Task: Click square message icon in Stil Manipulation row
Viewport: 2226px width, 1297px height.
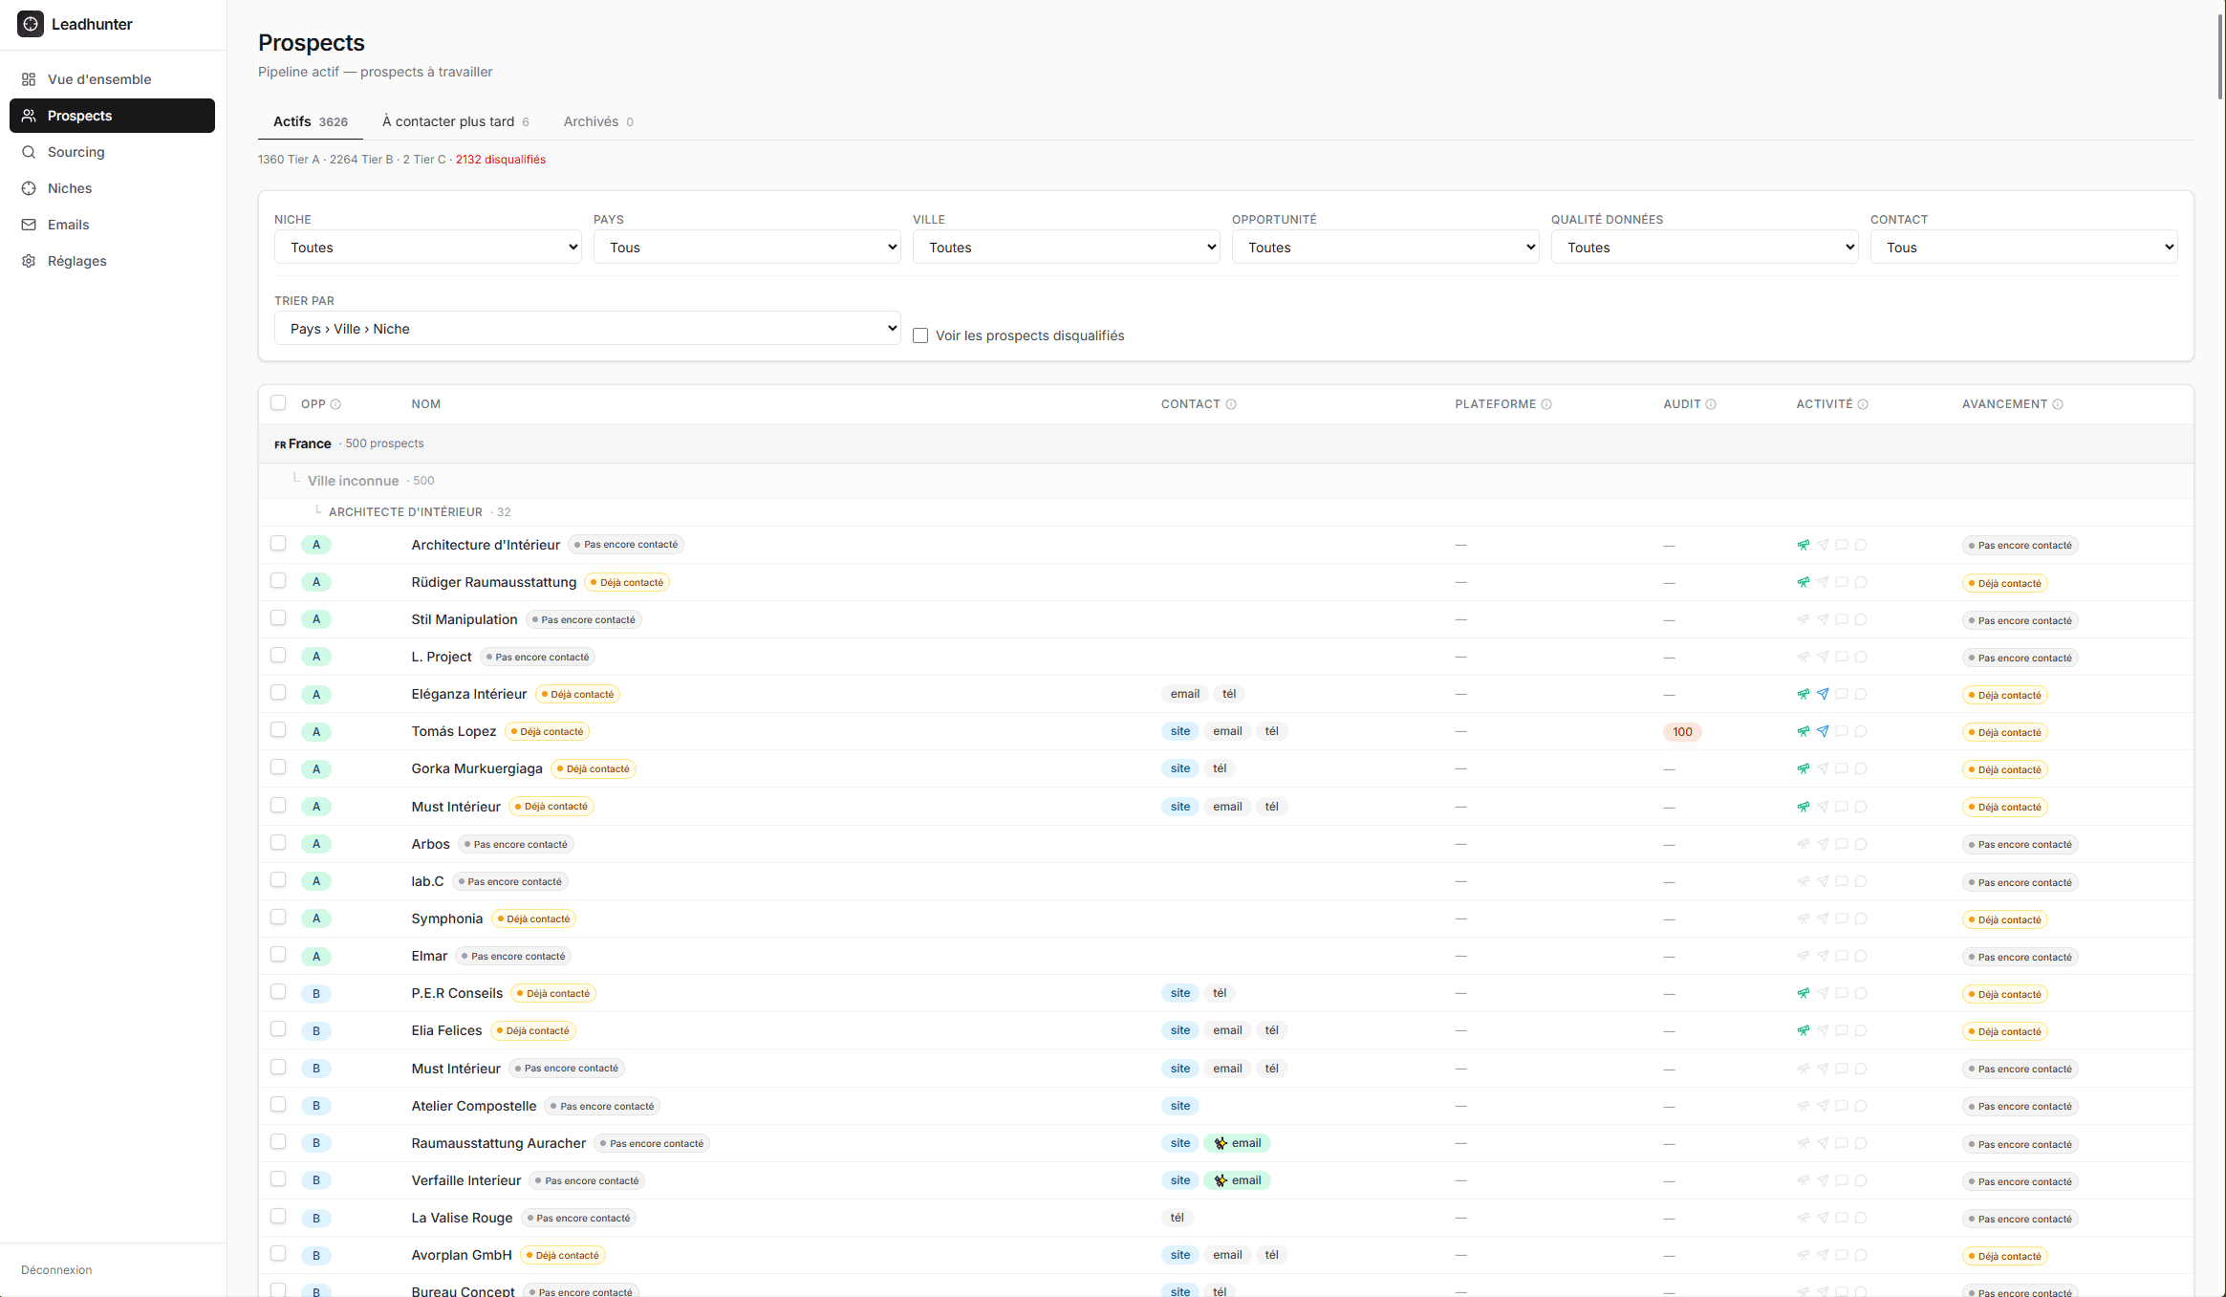Action: coord(1842,619)
